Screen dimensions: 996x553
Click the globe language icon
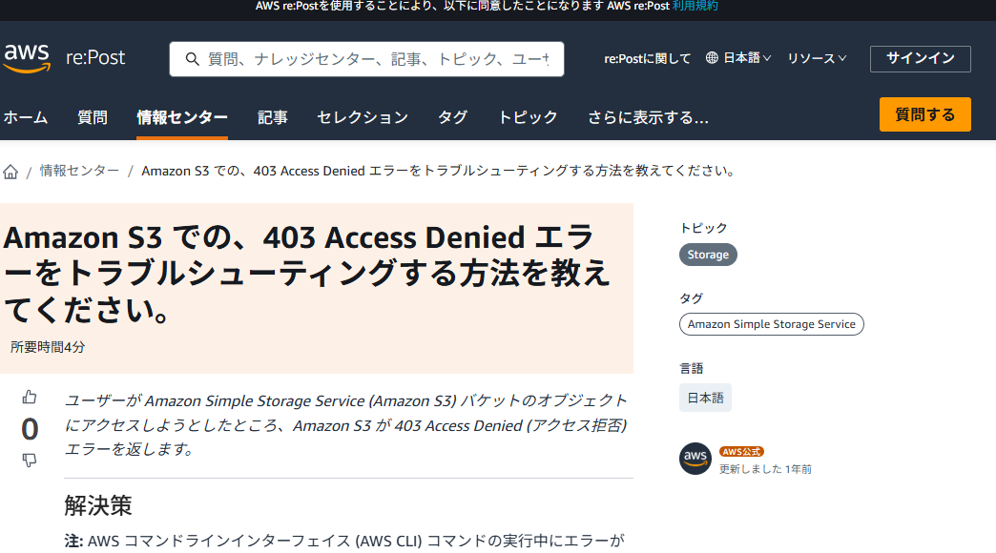pyautogui.click(x=712, y=58)
